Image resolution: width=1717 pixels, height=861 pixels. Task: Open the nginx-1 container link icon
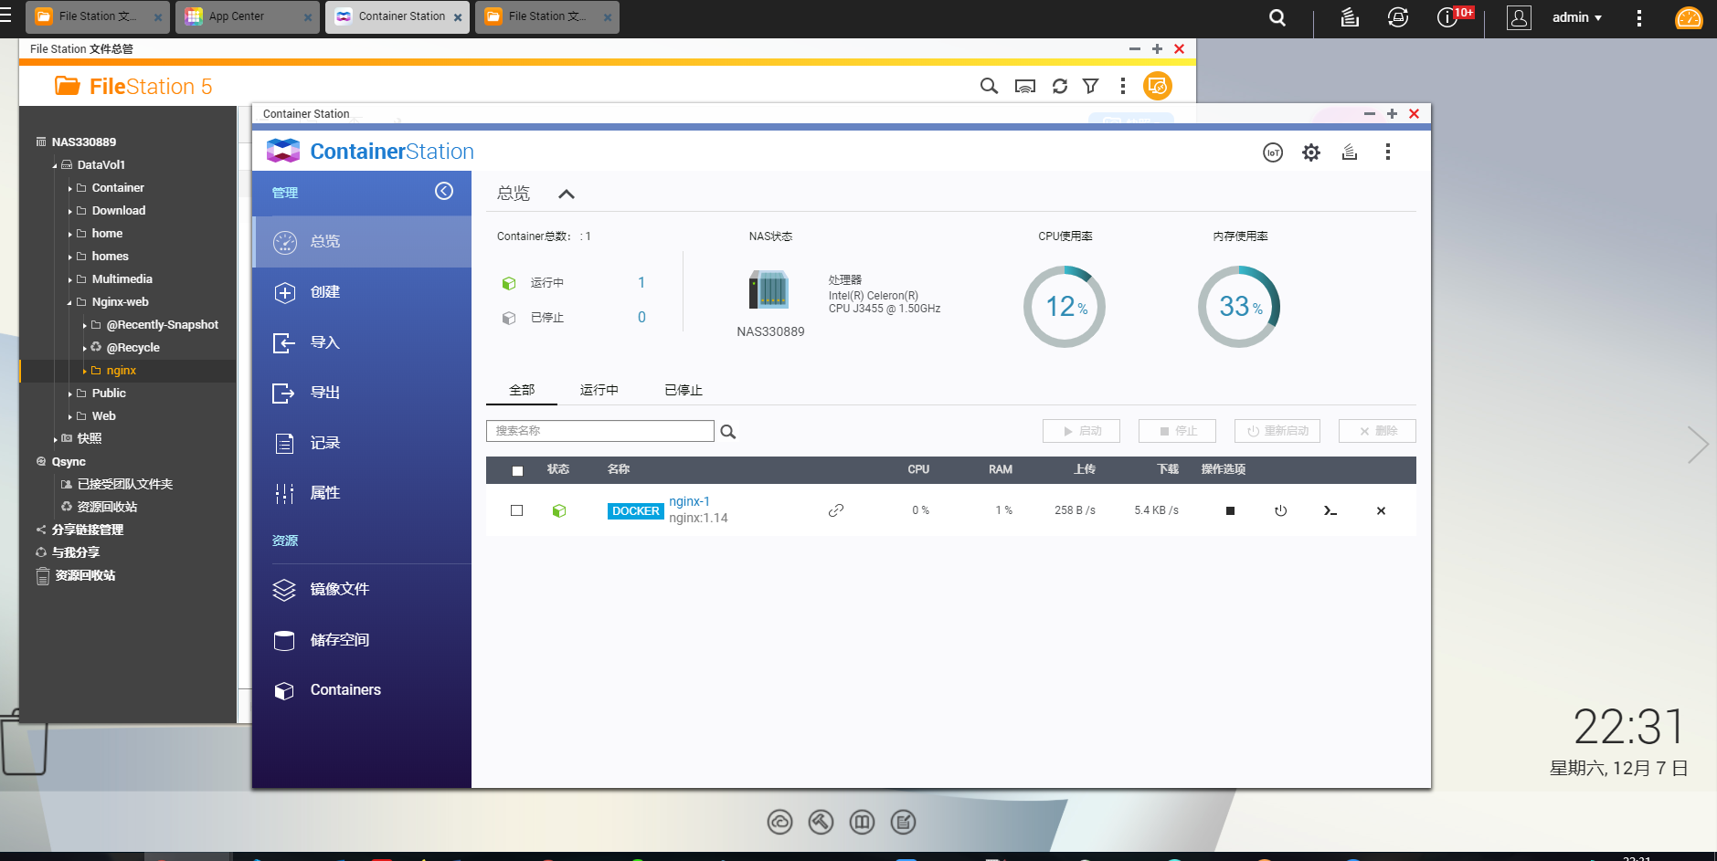click(x=836, y=510)
